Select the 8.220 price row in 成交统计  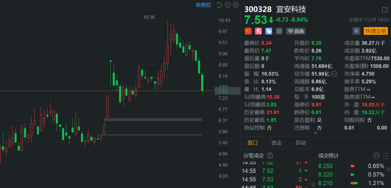click(351, 175)
